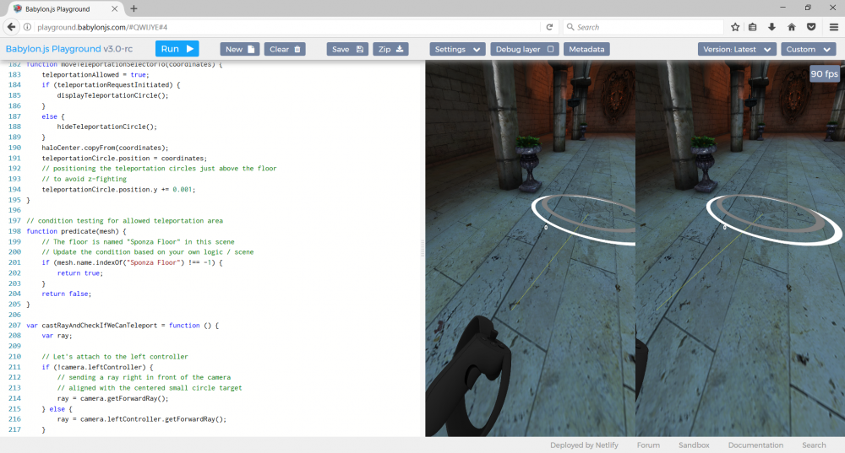Click the magnifier icon in the Search field

[x=570, y=27]
